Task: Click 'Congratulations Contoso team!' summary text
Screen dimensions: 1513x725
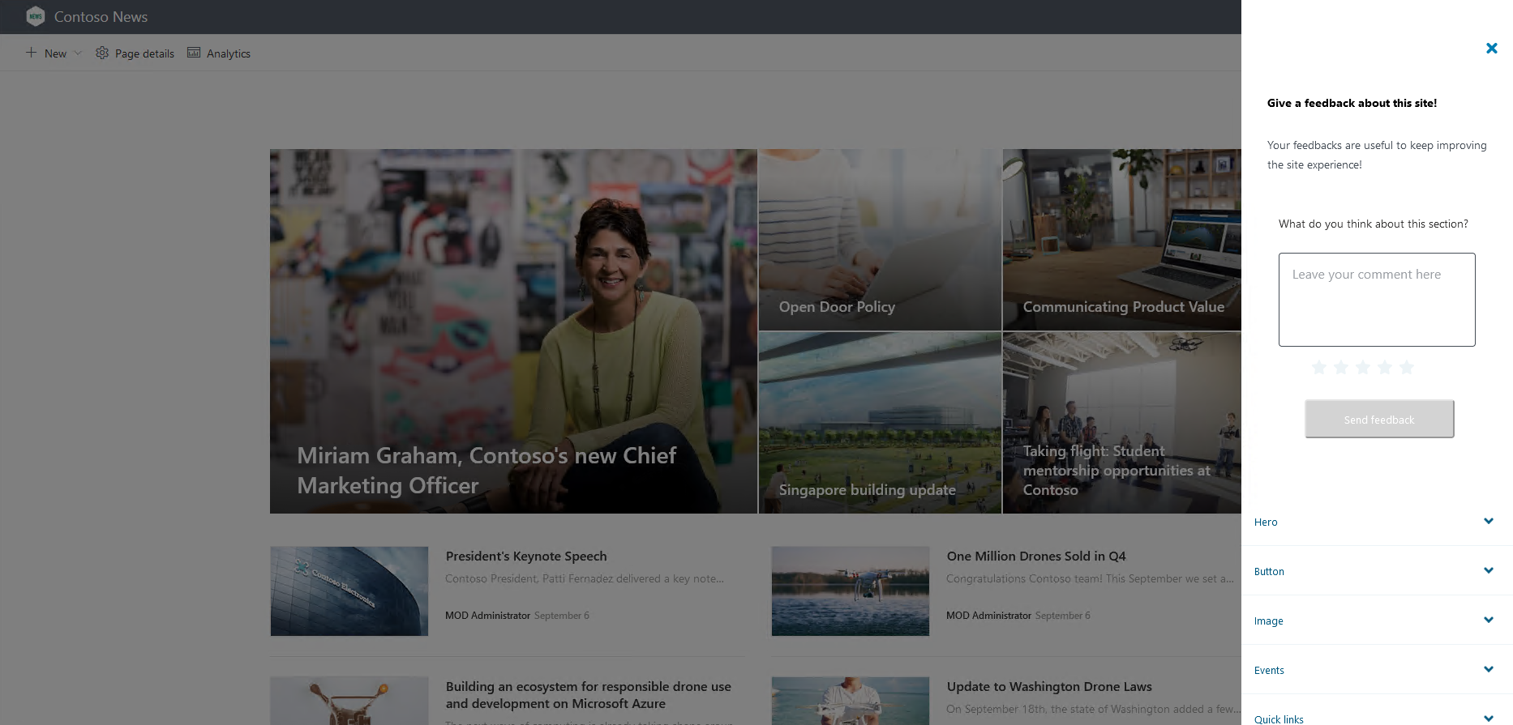Action: 1090,579
